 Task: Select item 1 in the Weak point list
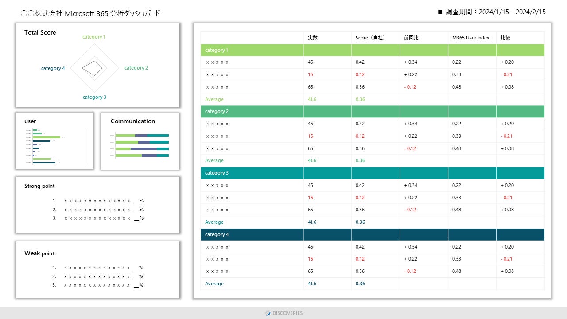97,268
